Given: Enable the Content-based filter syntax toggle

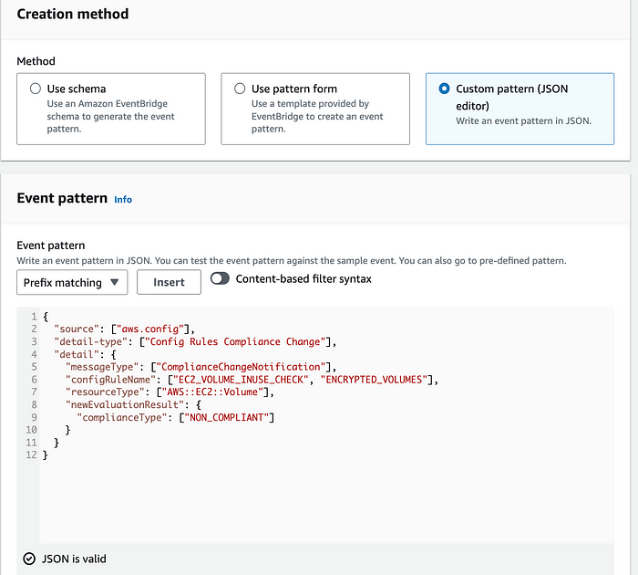Looking at the screenshot, I should [220, 279].
